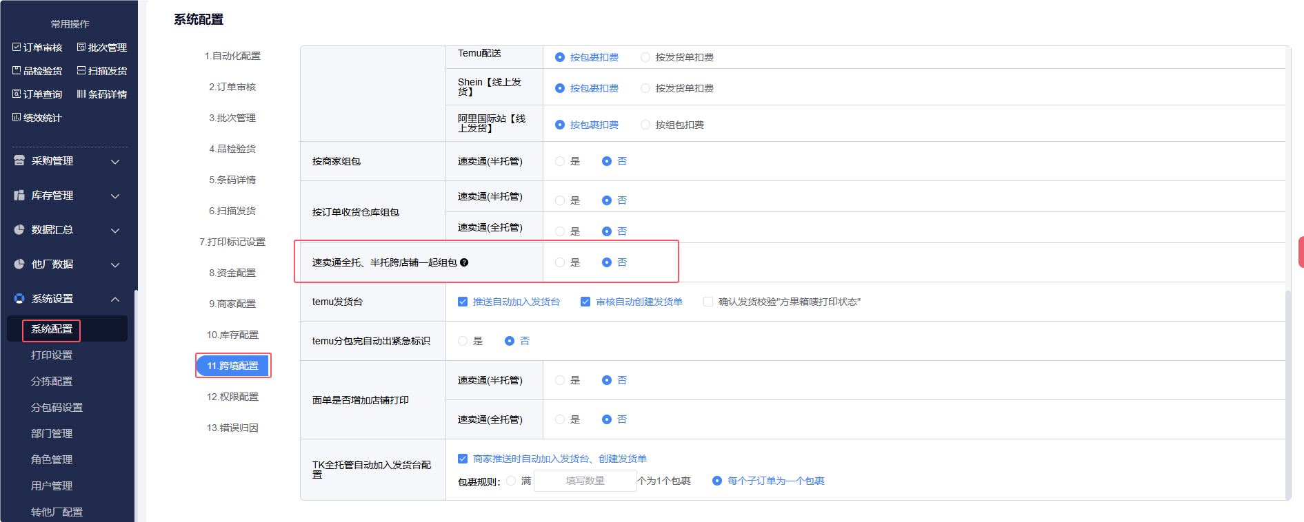Click the 订单审核 shortcut icon
This screenshot has width=1304, height=522.
[17, 48]
